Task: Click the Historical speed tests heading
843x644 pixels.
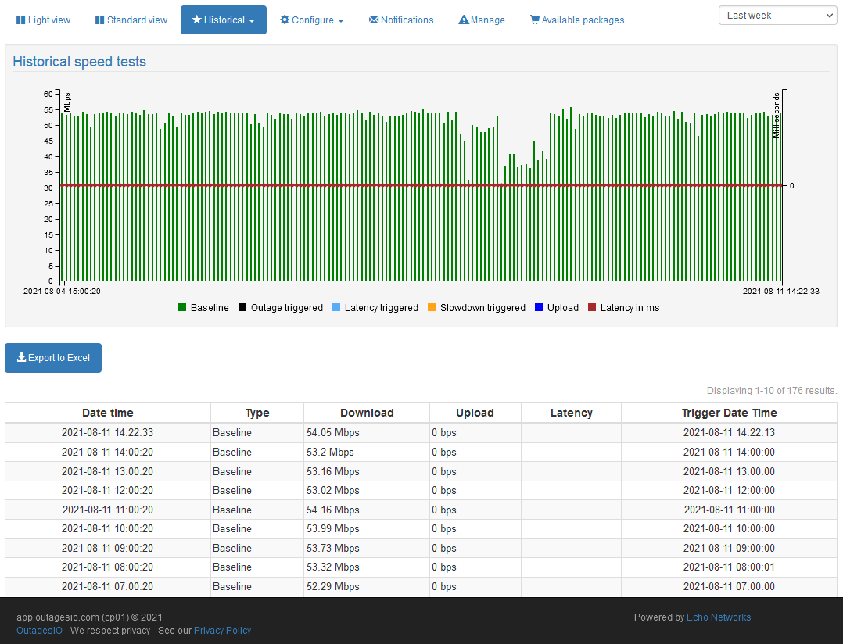Action: click(80, 62)
